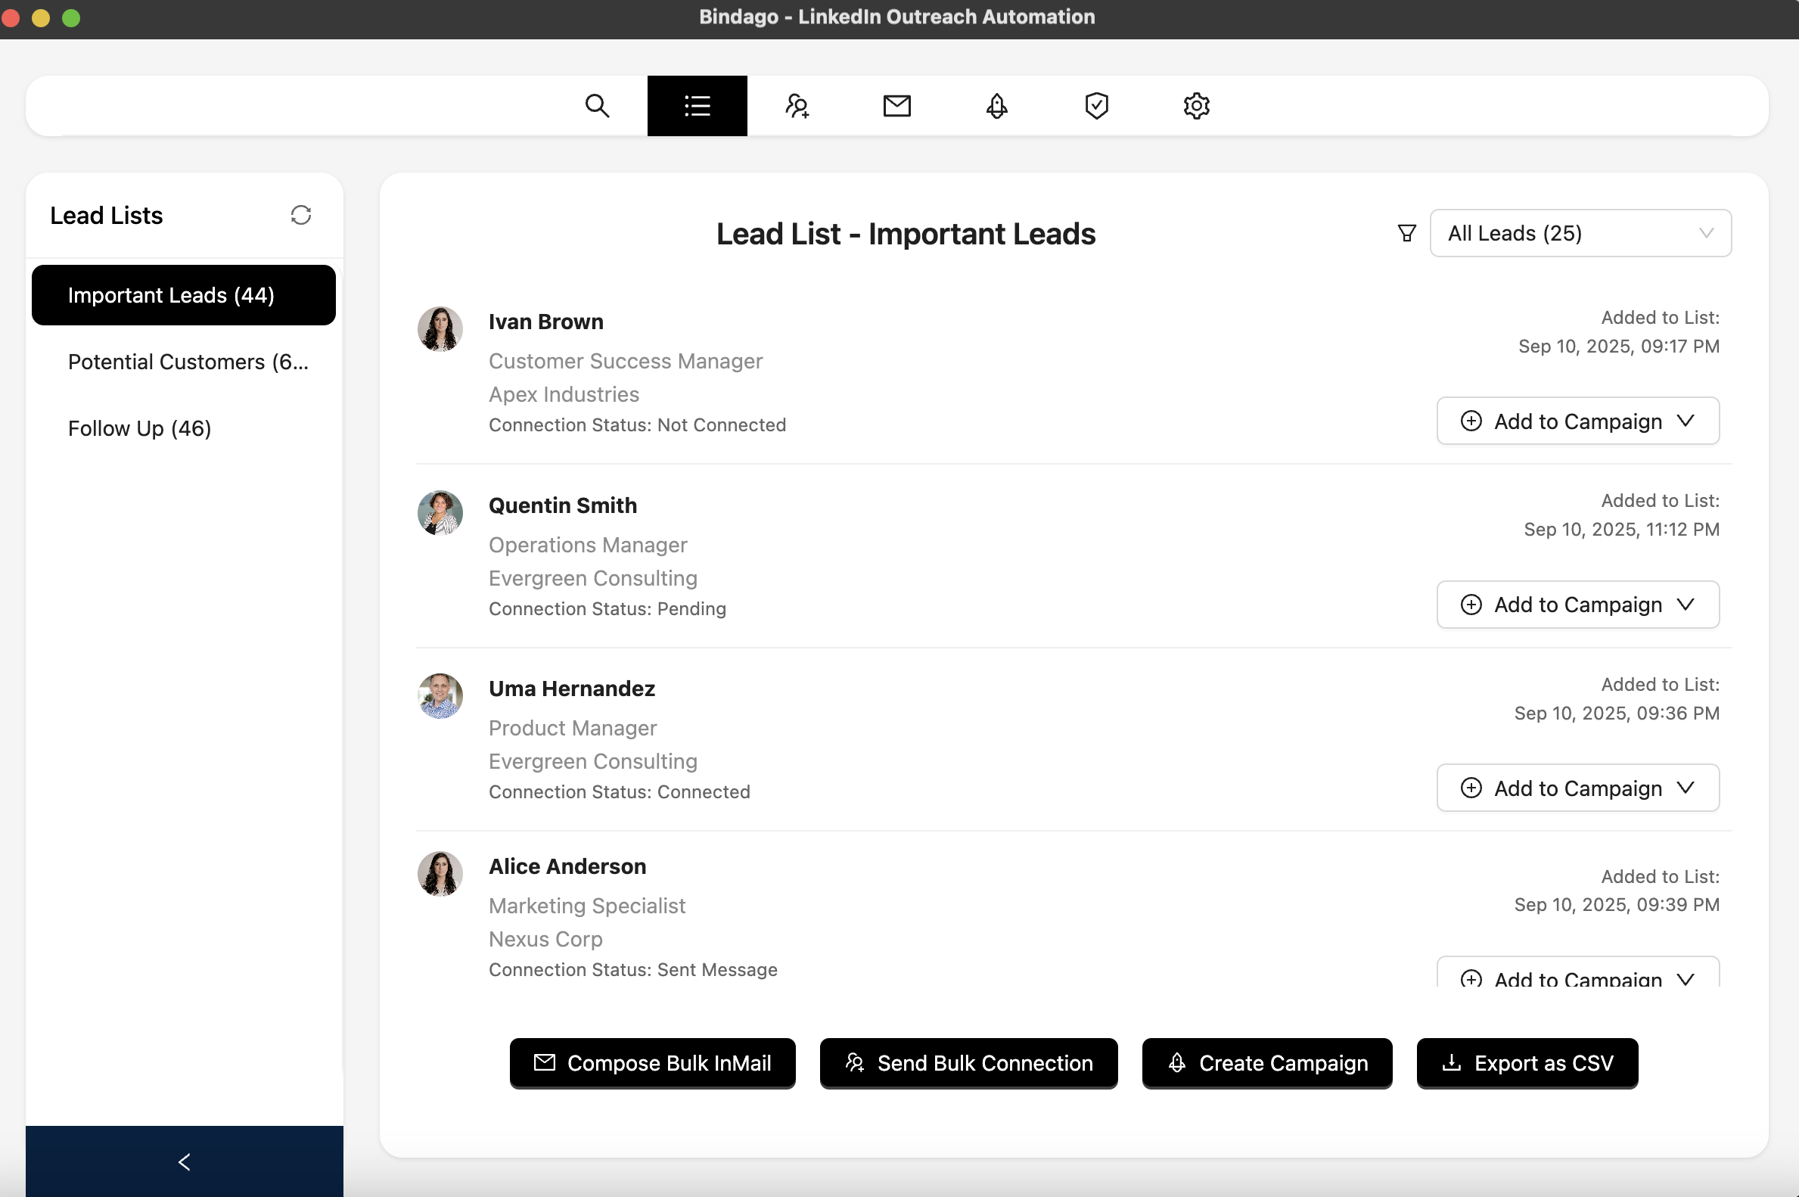
Task: Open the All Leads (25) dropdown
Action: point(1580,233)
